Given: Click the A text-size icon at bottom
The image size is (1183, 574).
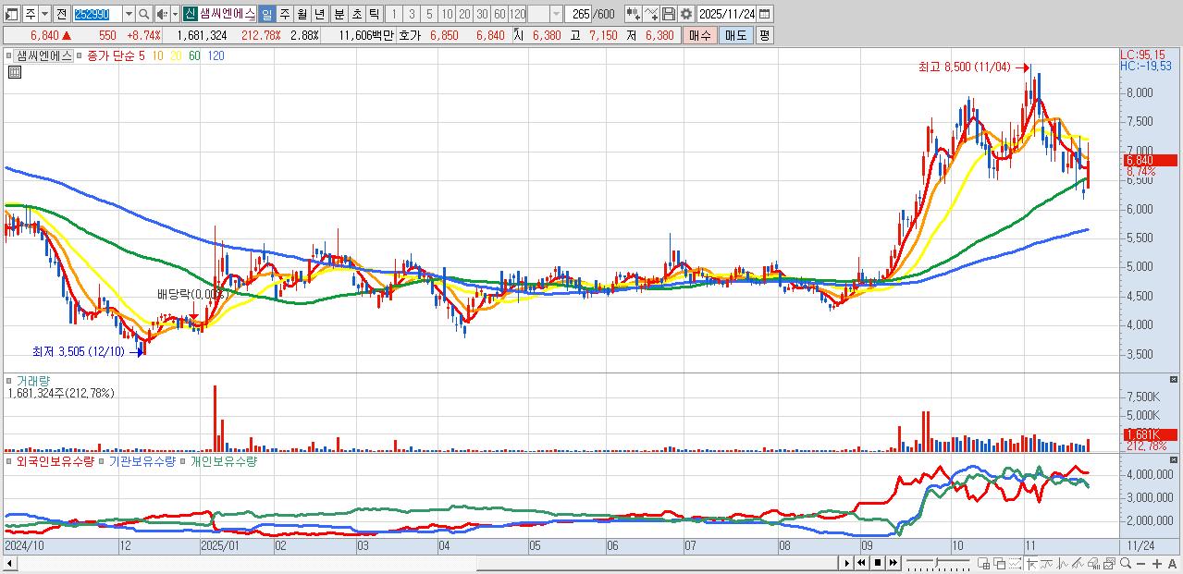Looking at the screenshot, I should 1172,563.
